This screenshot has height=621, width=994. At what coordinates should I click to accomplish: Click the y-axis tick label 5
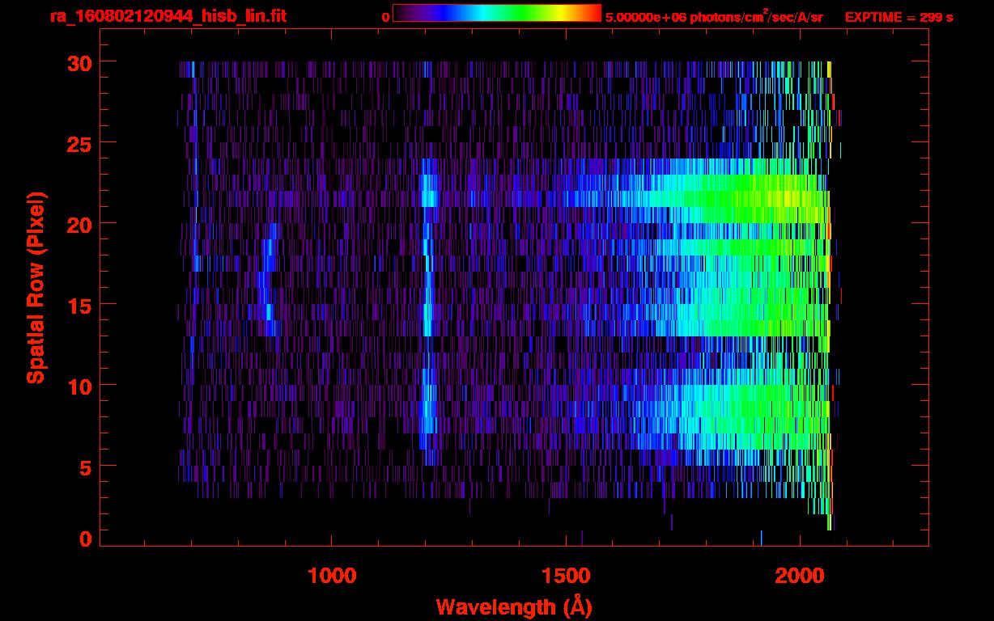pyautogui.click(x=87, y=467)
